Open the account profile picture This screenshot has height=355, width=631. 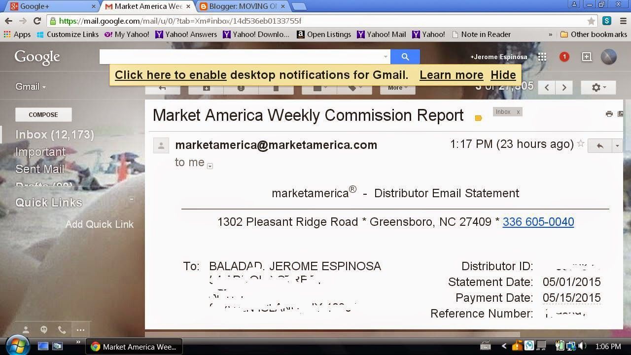(609, 57)
